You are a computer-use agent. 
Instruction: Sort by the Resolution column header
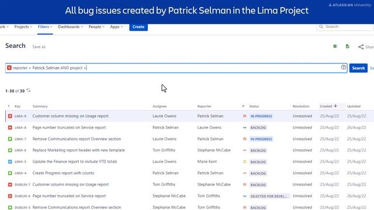[x=301, y=106]
